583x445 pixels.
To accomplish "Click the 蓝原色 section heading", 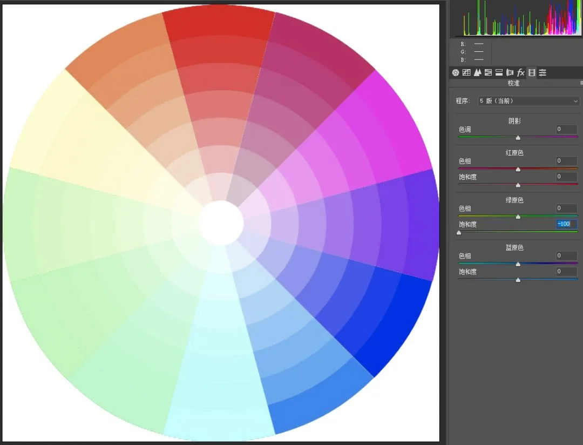I will [x=514, y=247].
